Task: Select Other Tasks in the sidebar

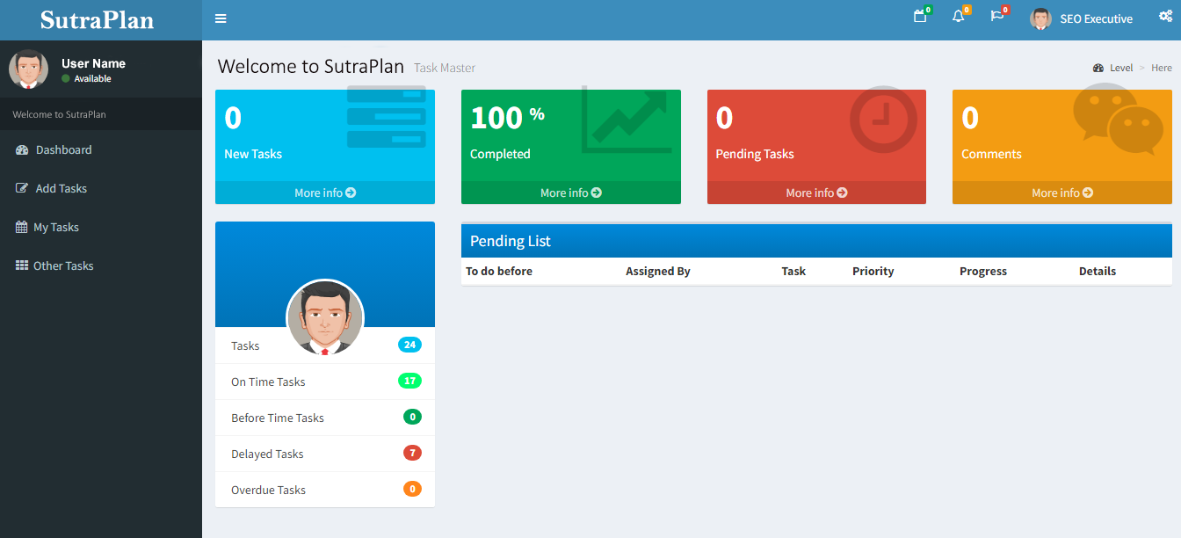Action: [101, 265]
